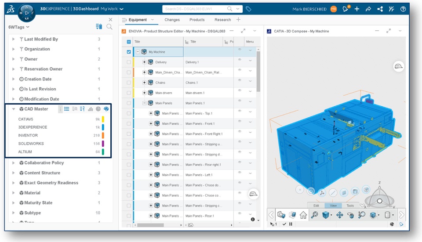Expand the Organization tag group
This screenshot has width=422, height=242.
(x=13, y=49)
